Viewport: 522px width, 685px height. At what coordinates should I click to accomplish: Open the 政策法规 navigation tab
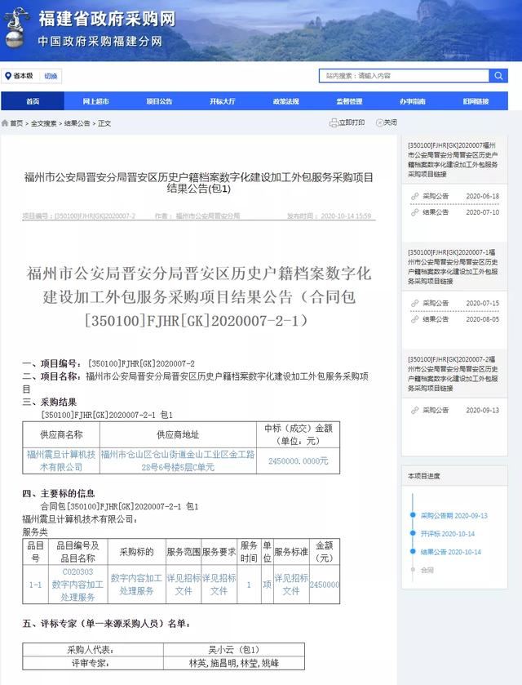coord(285,101)
